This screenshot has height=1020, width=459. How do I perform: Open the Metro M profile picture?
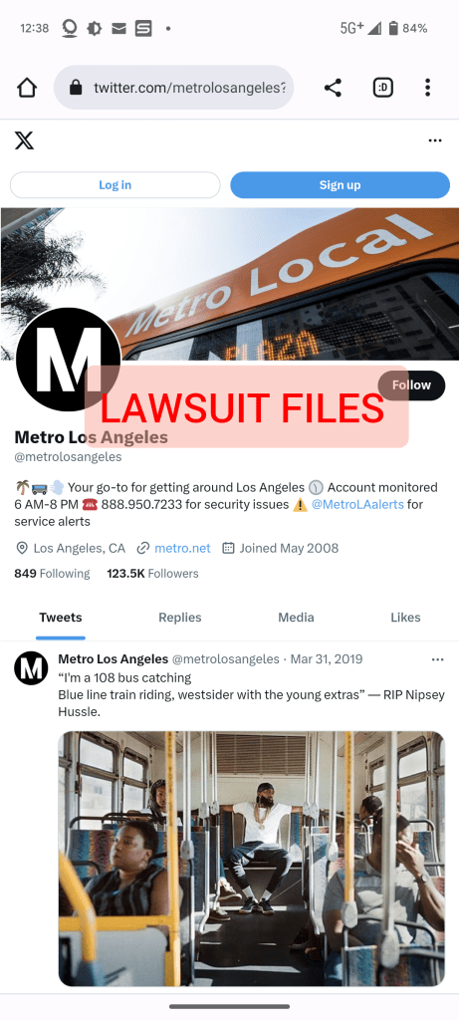(x=69, y=360)
